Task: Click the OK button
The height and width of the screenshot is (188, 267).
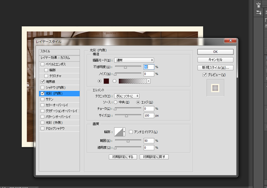Action: coord(215,52)
